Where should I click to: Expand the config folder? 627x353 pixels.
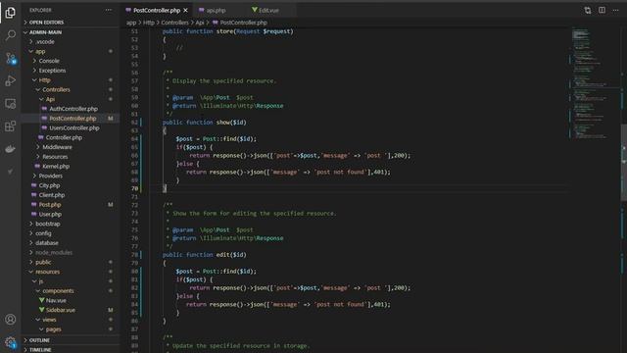[x=43, y=233]
